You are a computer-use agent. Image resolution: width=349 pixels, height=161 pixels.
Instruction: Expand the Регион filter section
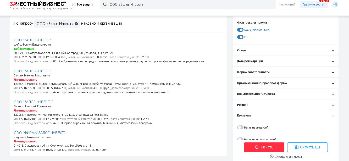tap(286, 105)
